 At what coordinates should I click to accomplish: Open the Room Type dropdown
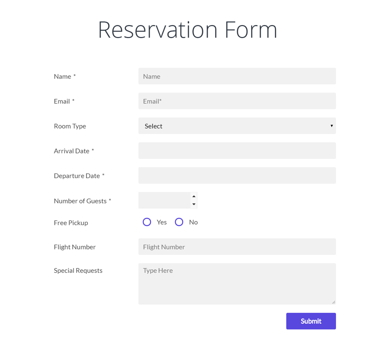[x=237, y=126]
